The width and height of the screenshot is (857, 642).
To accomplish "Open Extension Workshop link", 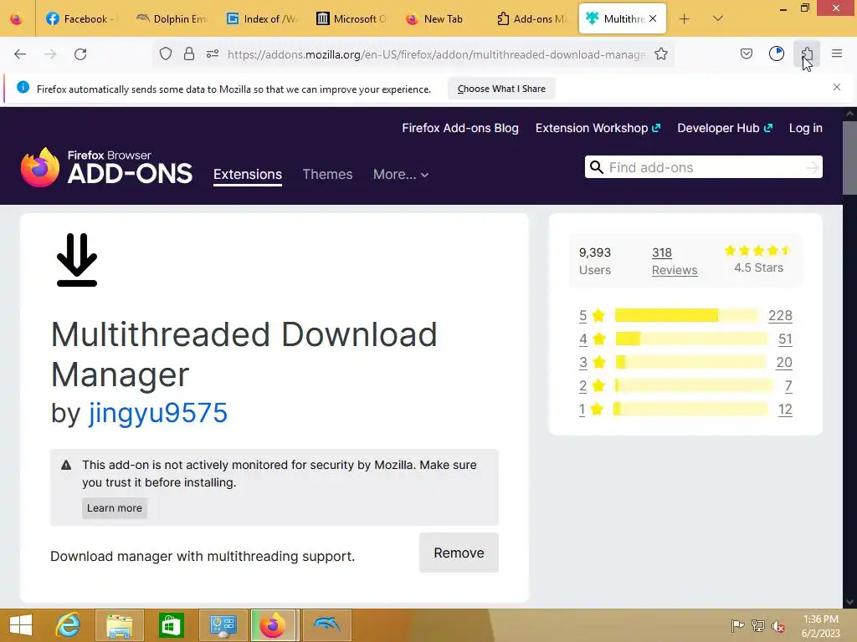I will pos(598,128).
